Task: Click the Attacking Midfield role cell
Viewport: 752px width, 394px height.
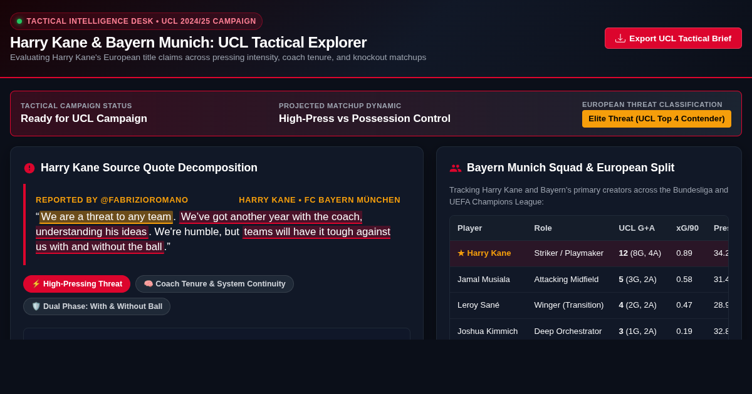Action: click(x=567, y=280)
